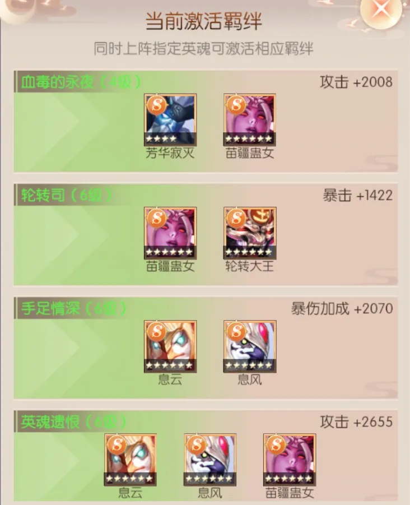The image size is (410, 505).
Task: Tap the 暴击 +1422 bonus text
Action: pyautogui.click(x=358, y=196)
